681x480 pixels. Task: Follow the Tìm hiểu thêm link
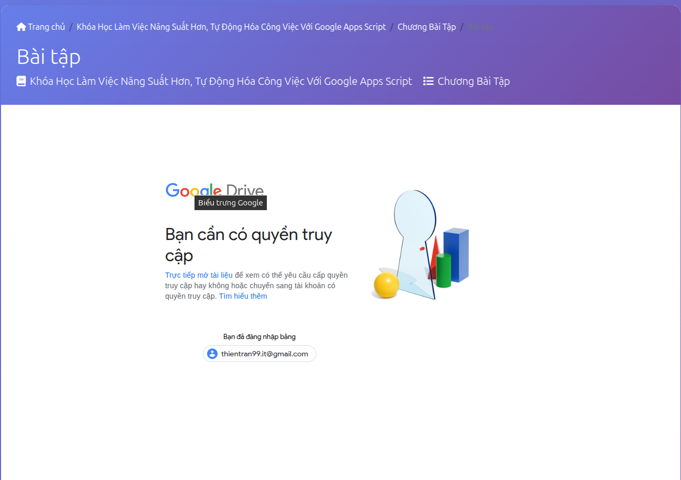tap(243, 296)
